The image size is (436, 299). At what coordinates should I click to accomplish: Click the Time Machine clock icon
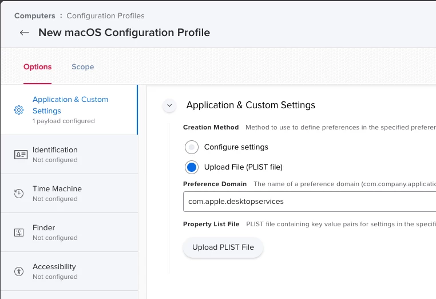tap(19, 194)
